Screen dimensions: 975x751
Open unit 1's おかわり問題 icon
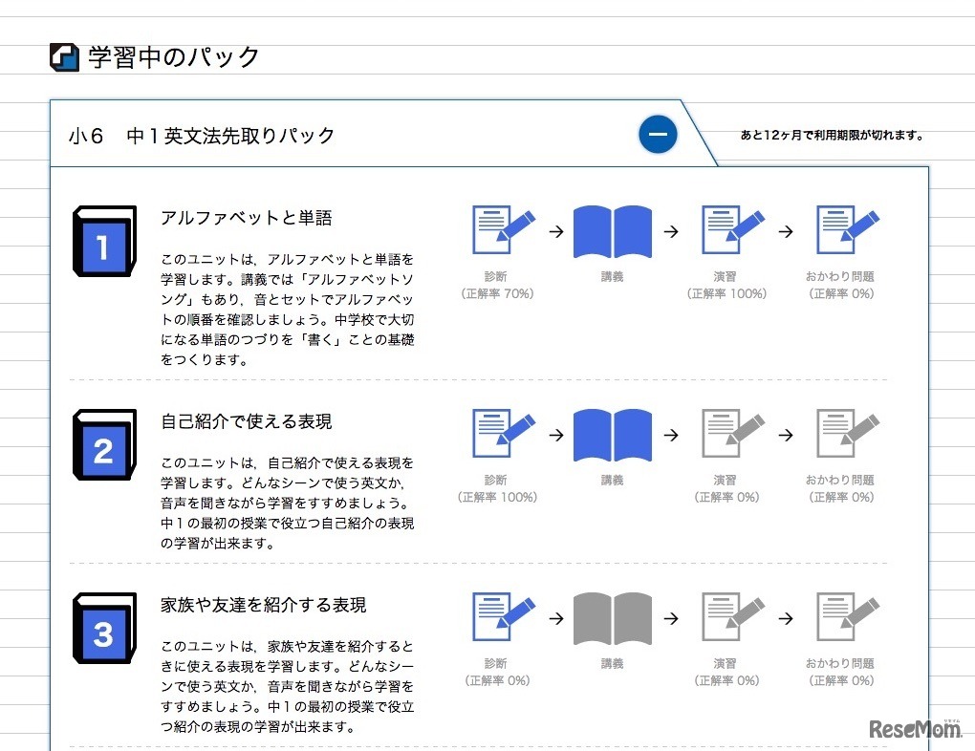tap(843, 229)
